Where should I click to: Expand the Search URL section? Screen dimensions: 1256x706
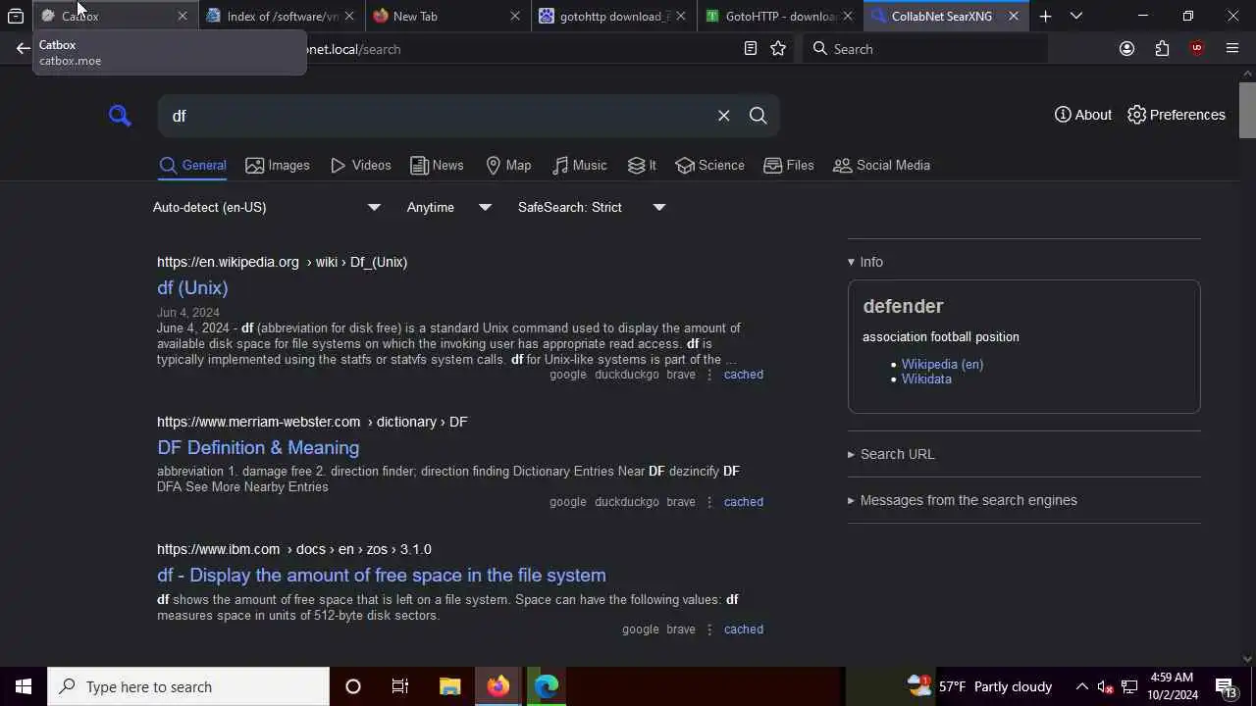tap(891, 454)
